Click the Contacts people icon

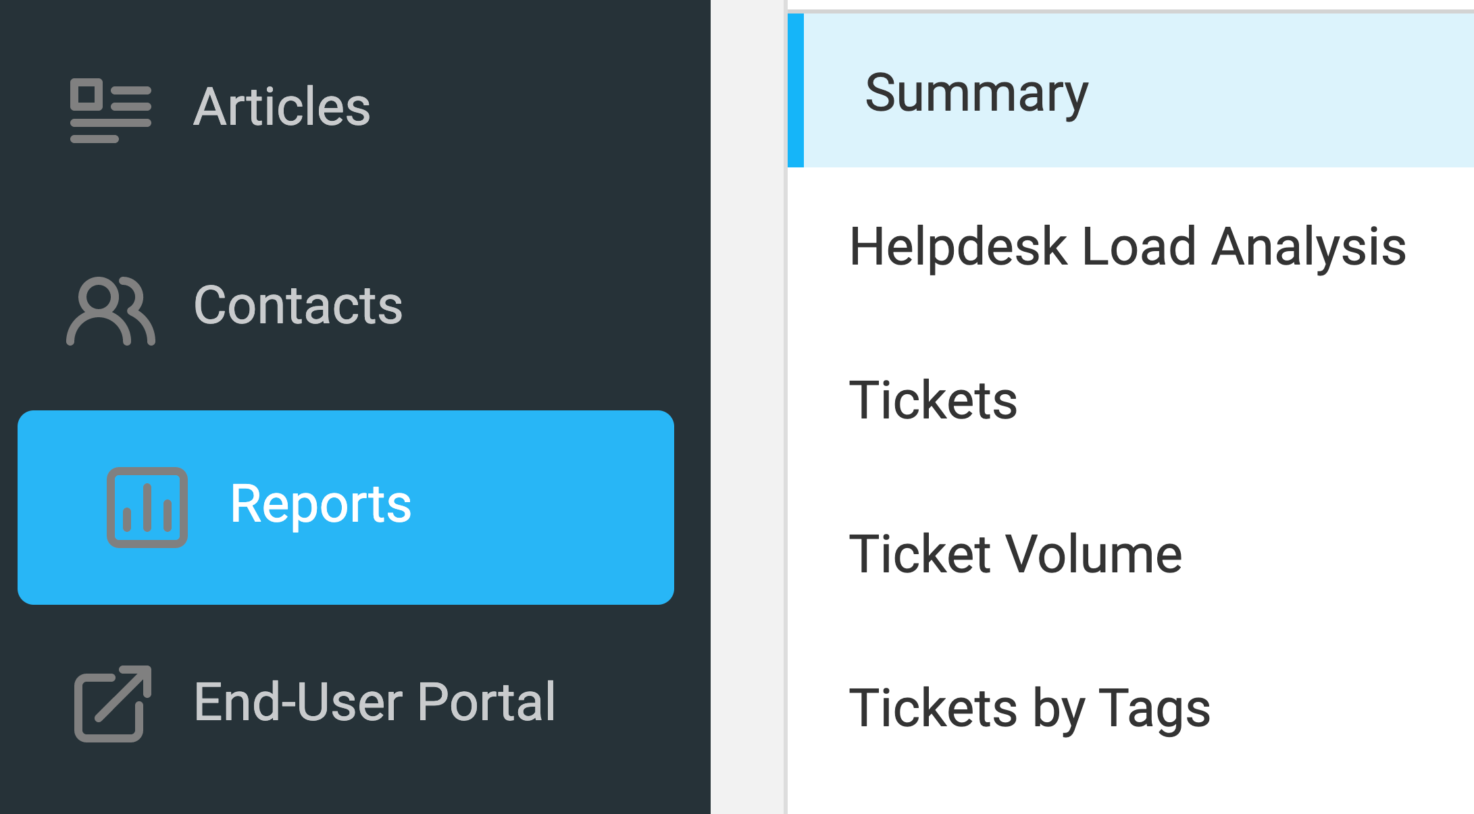(x=111, y=310)
